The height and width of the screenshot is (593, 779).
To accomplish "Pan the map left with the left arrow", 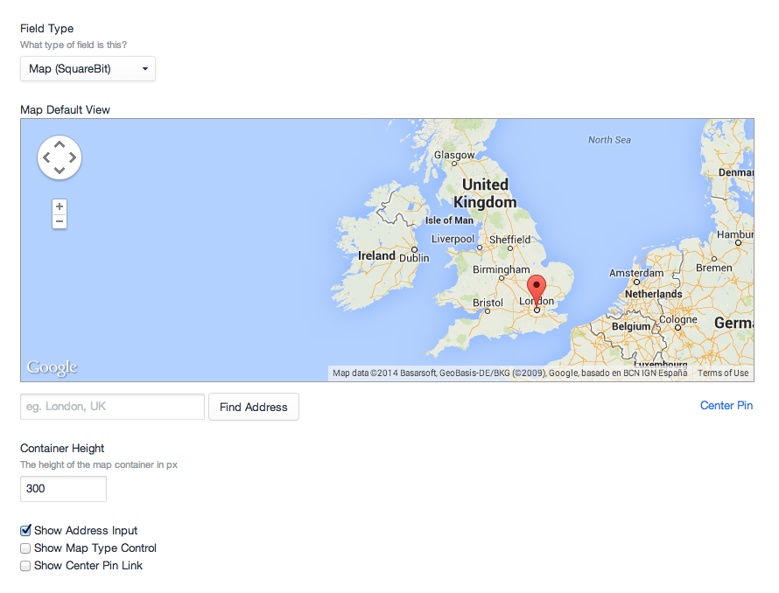I will click(x=46, y=158).
